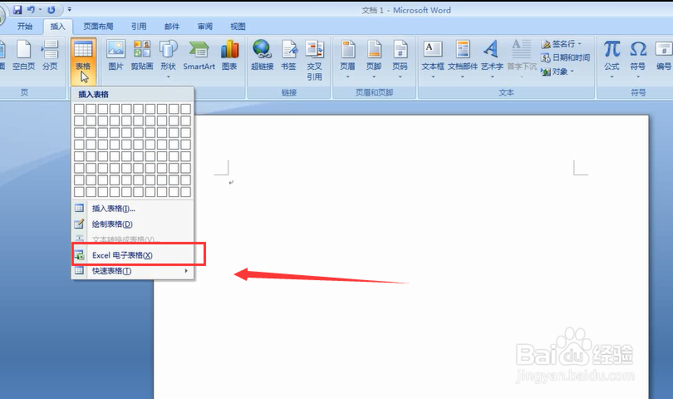This screenshot has height=399, width=673.
Task: Switch to the 视图 tab
Action: coord(238,27)
